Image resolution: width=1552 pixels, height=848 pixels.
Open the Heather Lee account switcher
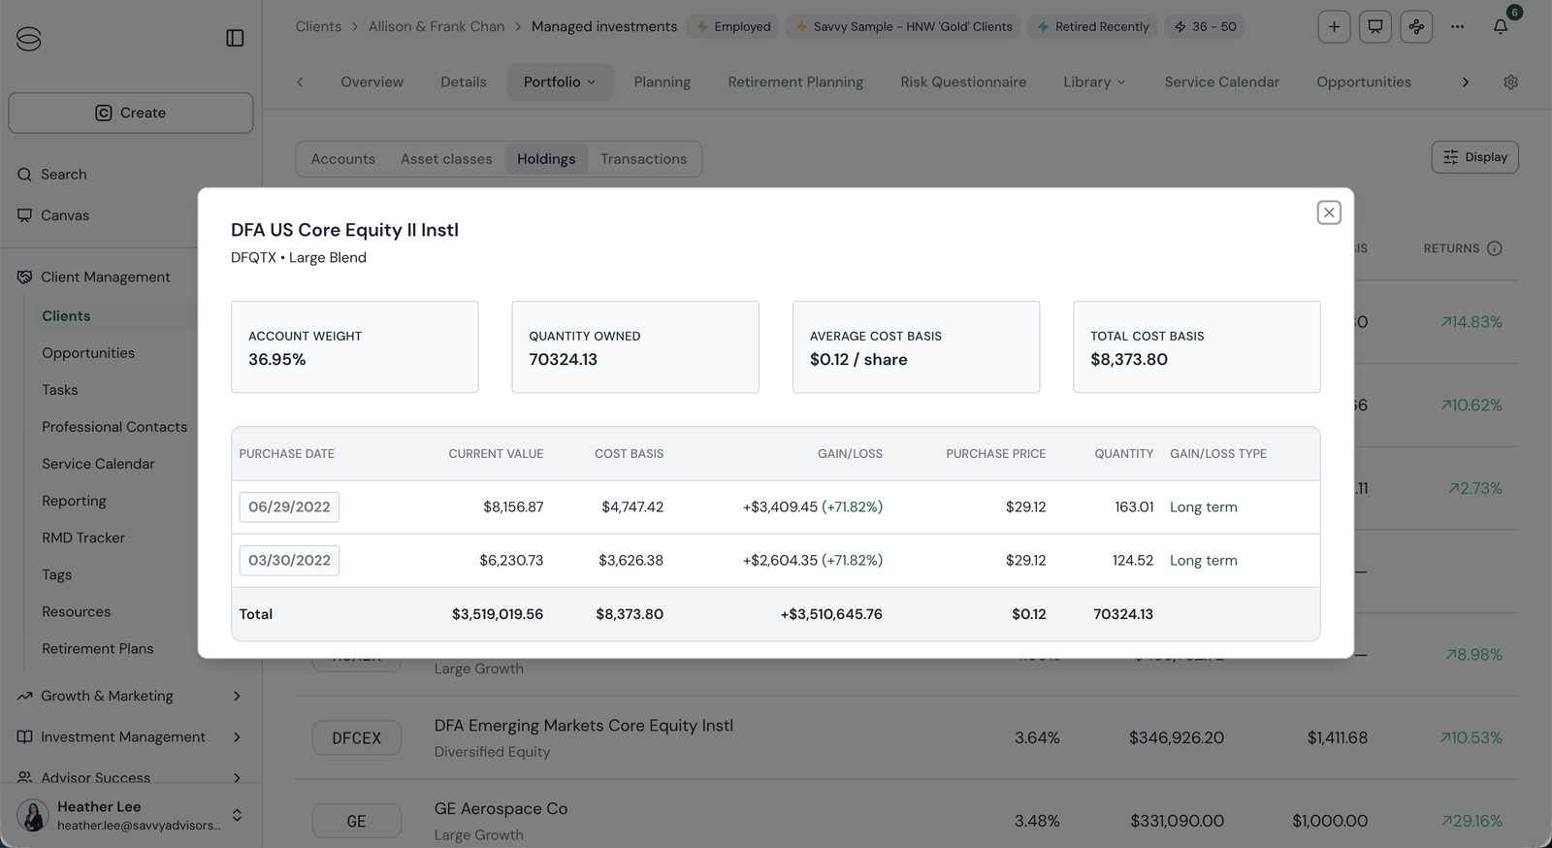click(x=237, y=815)
